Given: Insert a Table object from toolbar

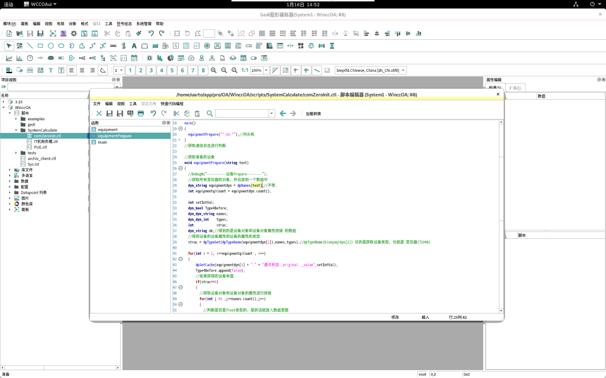Looking at the screenshot, I should pos(228,46).
